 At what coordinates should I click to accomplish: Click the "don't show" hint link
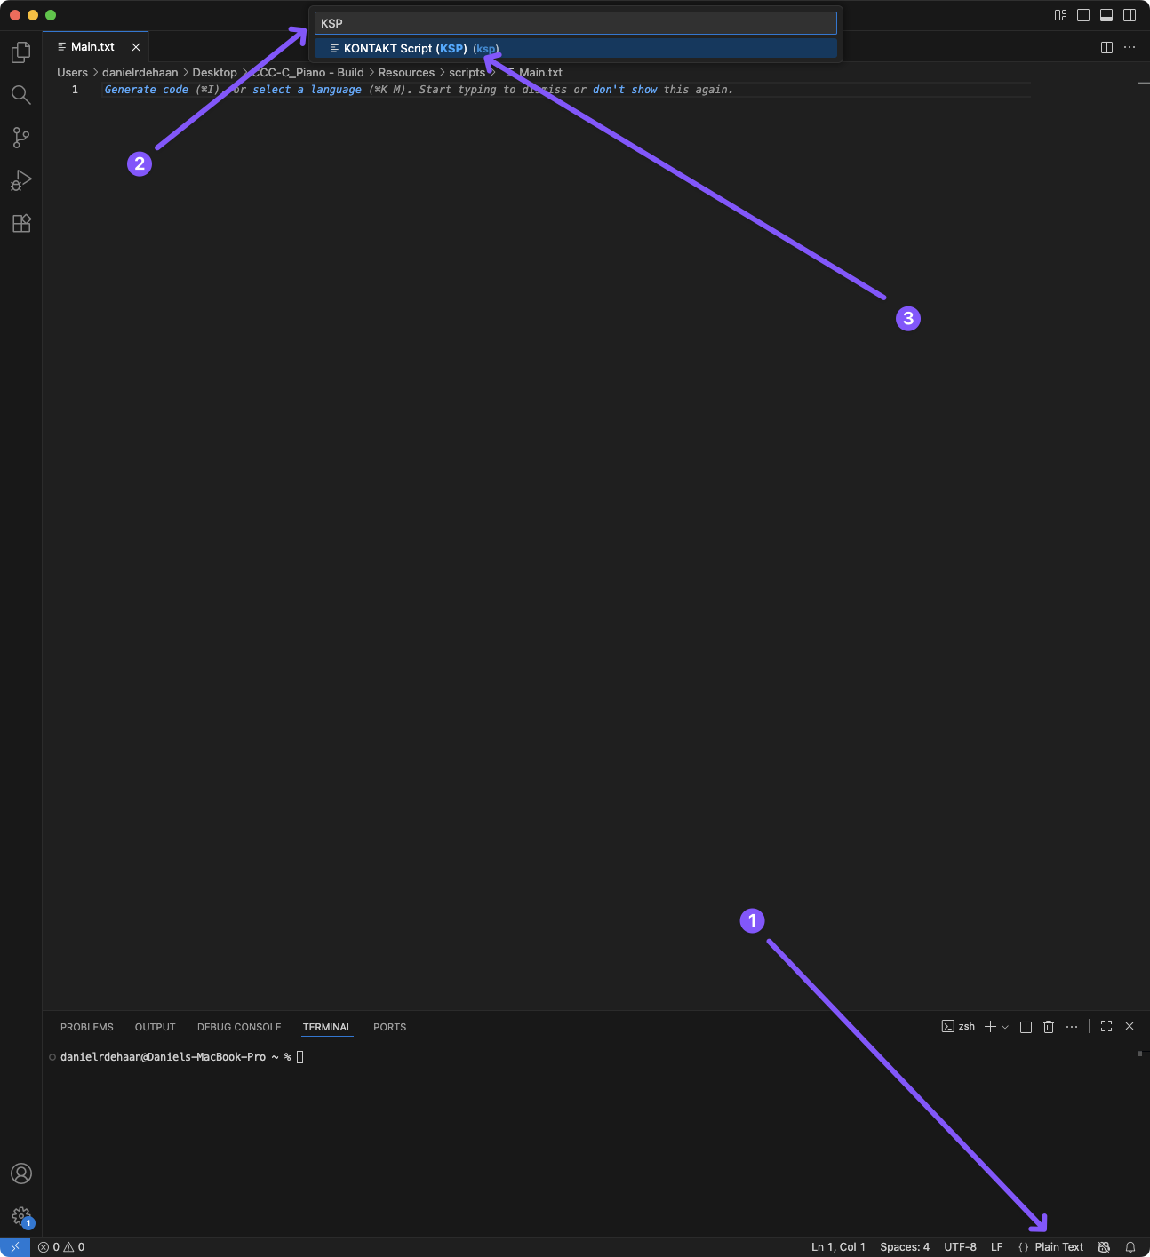point(625,90)
